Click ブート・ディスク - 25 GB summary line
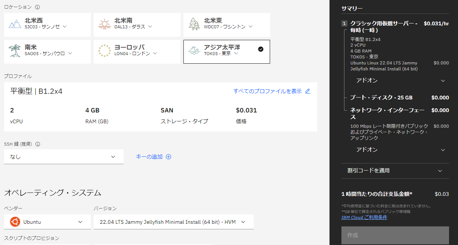 (381, 98)
